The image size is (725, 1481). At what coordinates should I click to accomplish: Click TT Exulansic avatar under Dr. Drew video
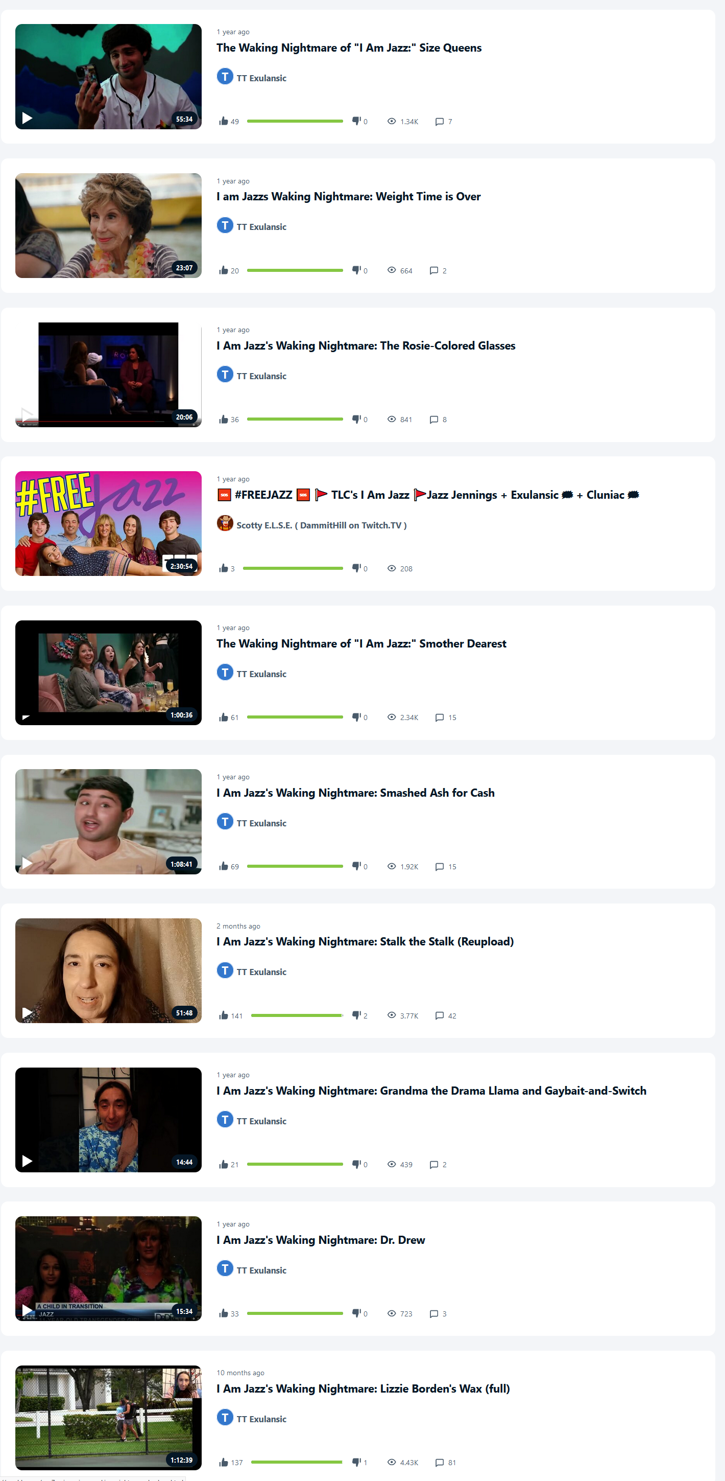pyautogui.click(x=225, y=1268)
